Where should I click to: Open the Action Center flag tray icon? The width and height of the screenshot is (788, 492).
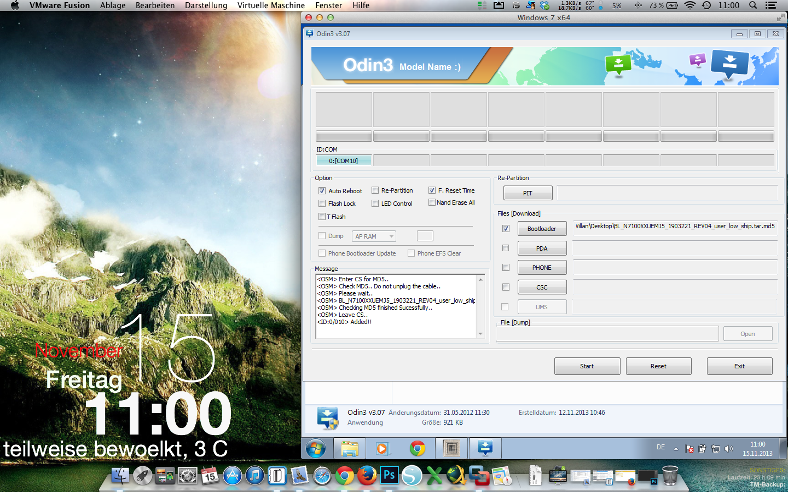click(x=690, y=449)
